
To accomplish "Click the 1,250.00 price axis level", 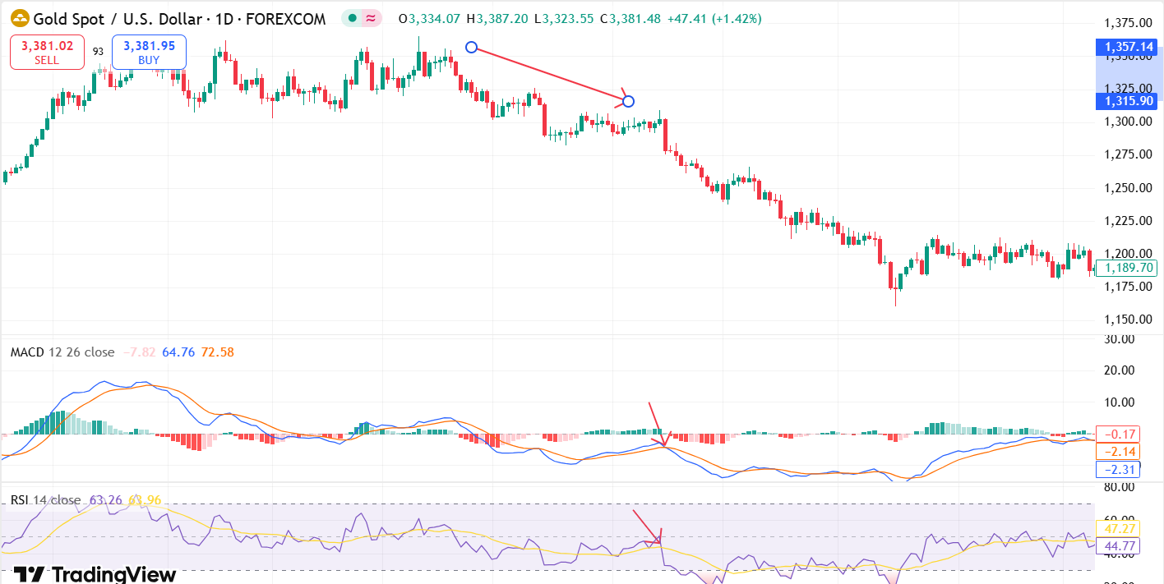I will [1126, 187].
